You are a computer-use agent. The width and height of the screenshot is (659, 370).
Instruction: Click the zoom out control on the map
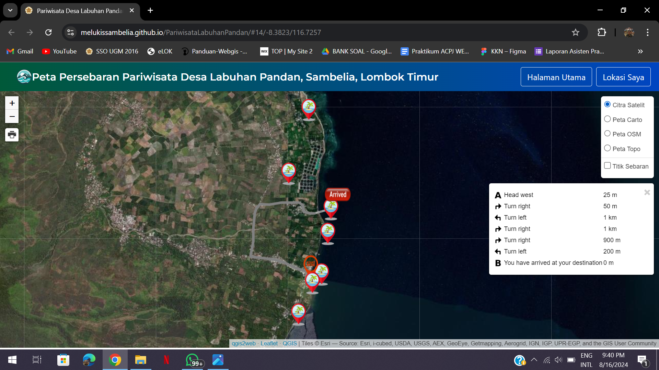(12, 116)
